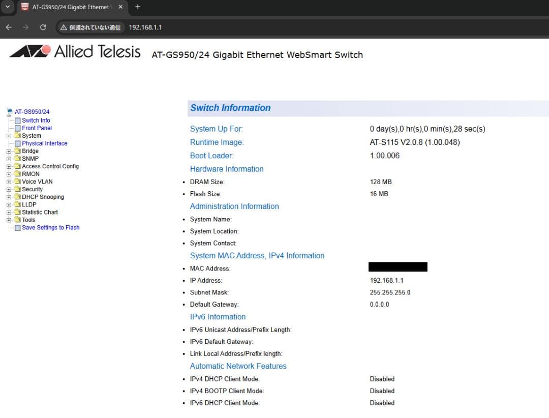
Task: Open the Physical Interface page
Action: tap(44, 143)
